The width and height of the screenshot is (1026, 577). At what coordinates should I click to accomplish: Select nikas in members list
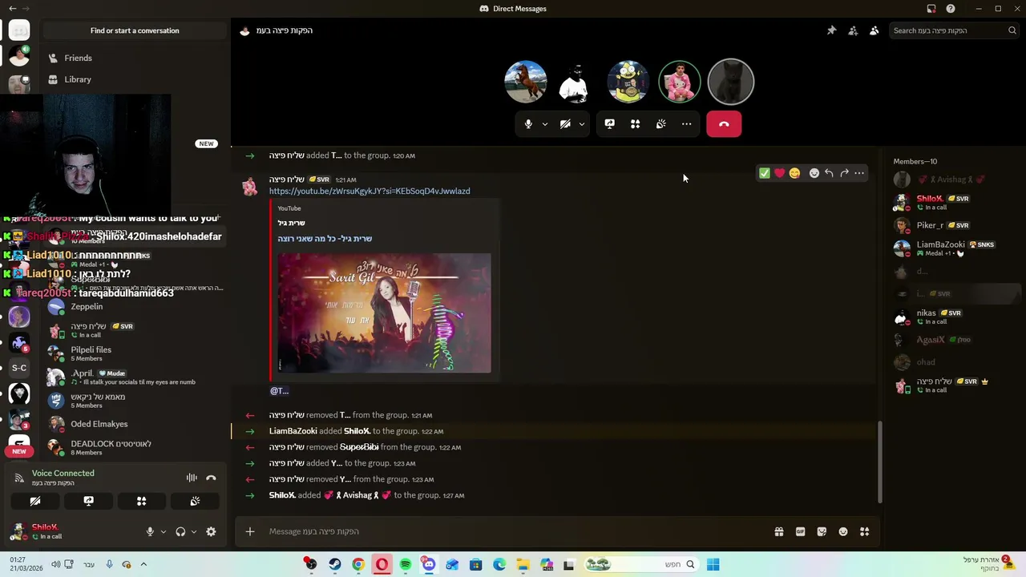click(x=954, y=317)
